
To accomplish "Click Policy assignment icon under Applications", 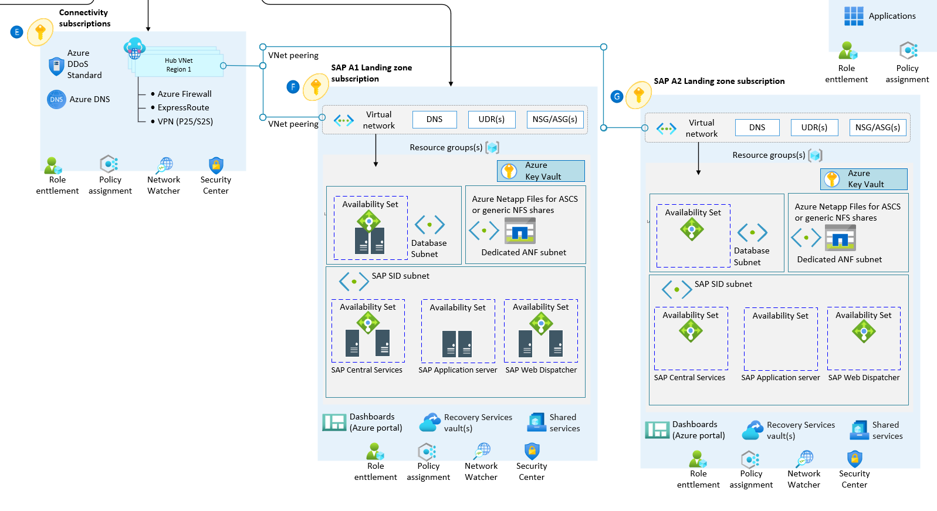I will pyautogui.click(x=908, y=50).
